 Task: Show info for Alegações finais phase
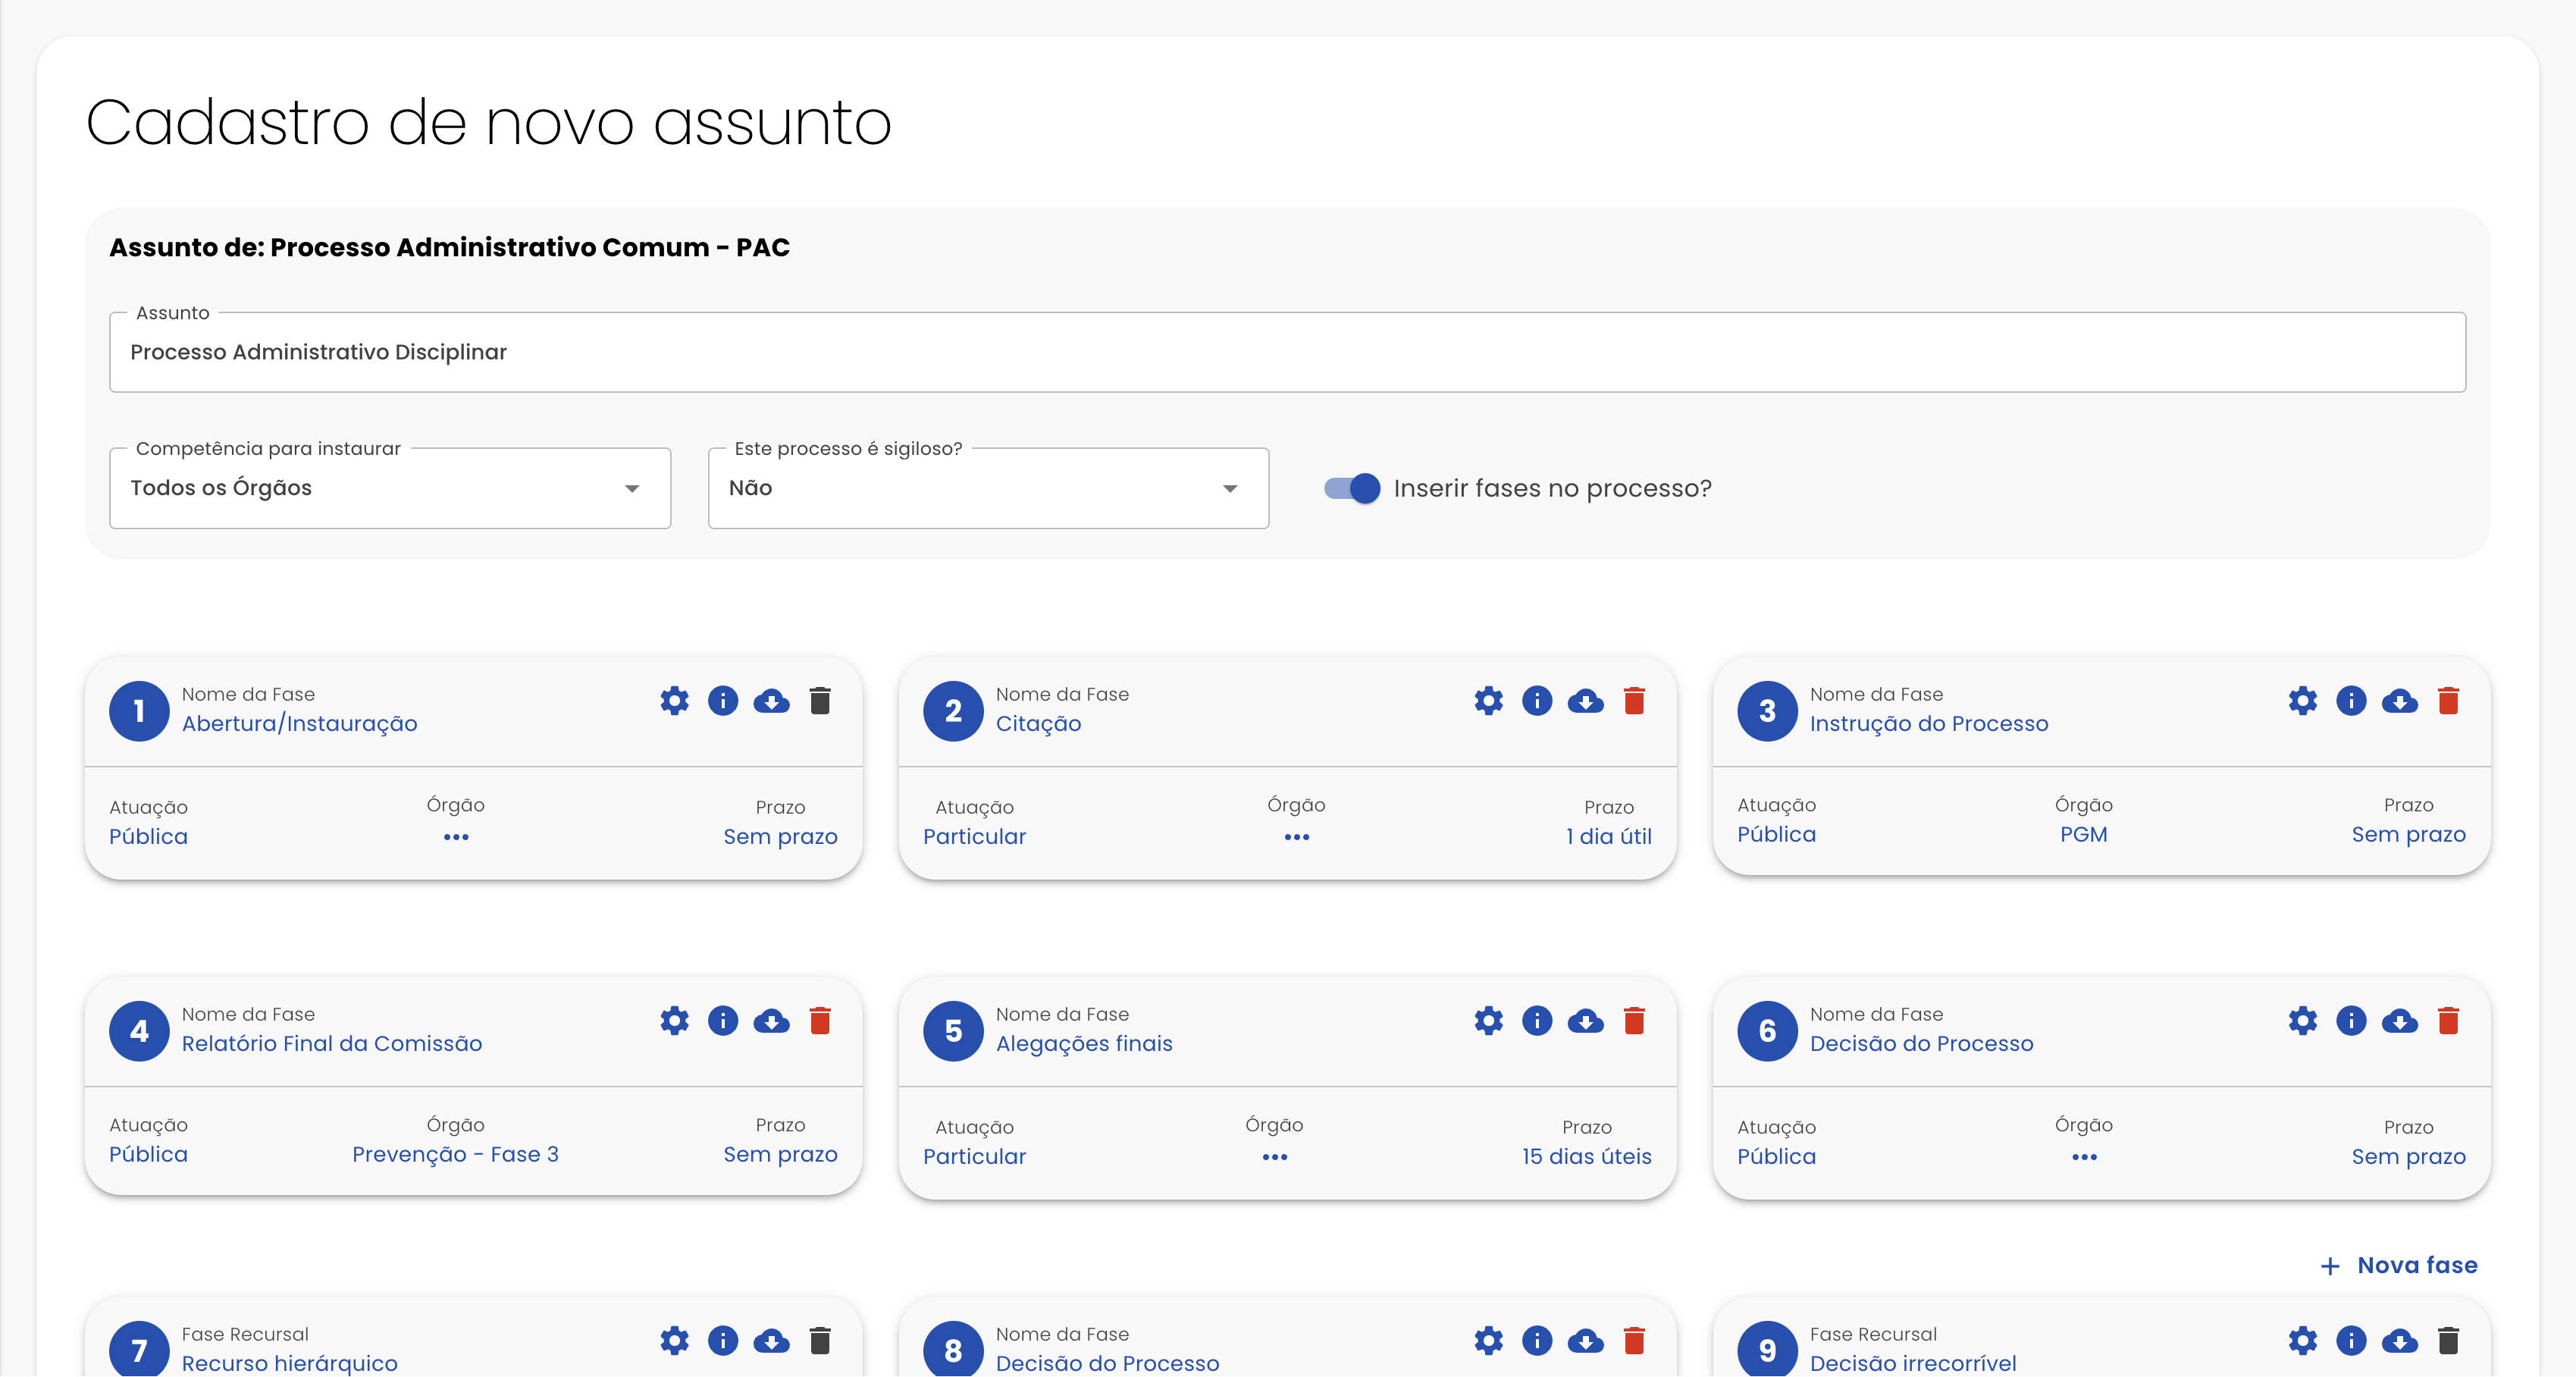[x=1537, y=1020]
